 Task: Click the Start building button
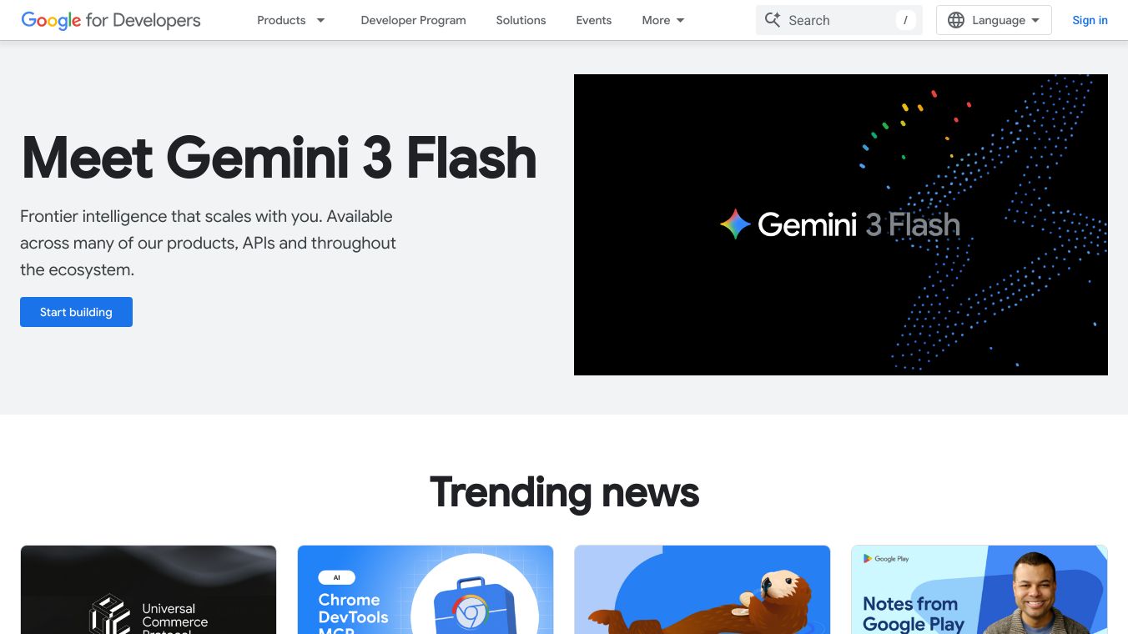tap(76, 312)
